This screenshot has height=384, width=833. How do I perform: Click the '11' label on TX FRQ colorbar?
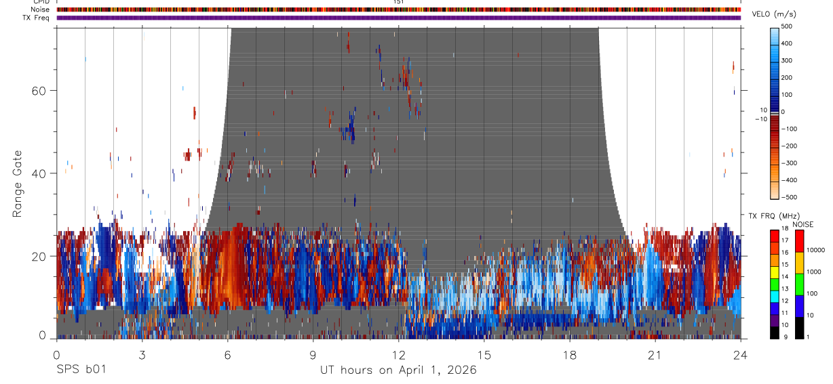785,313
